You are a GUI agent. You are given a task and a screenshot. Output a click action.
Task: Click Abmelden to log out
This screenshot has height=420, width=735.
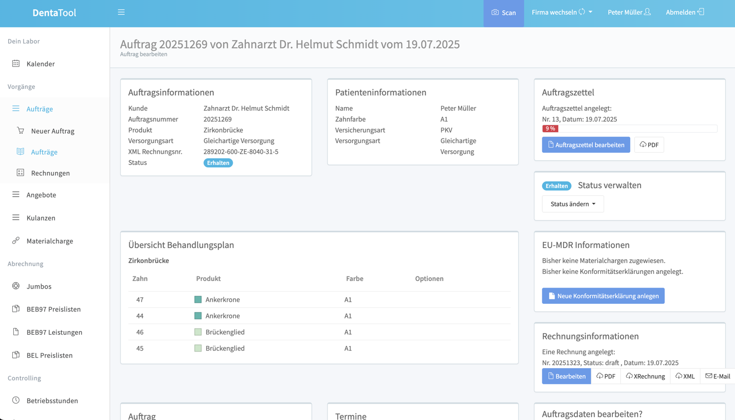(x=685, y=12)
